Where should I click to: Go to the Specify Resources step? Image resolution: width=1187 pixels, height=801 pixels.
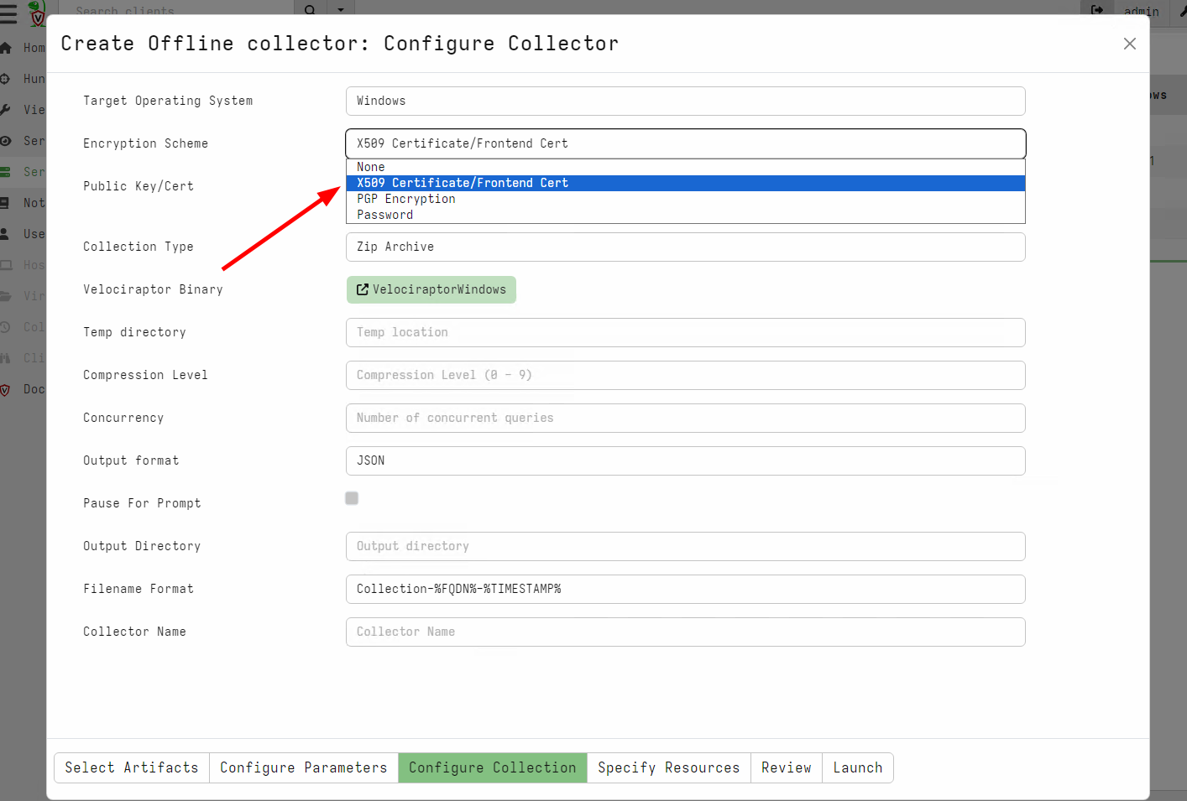point(668,767)
